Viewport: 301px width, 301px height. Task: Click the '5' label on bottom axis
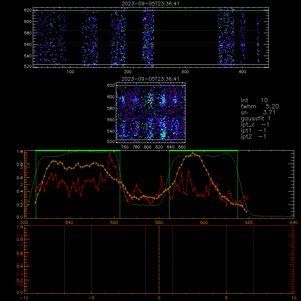(227, 298)
